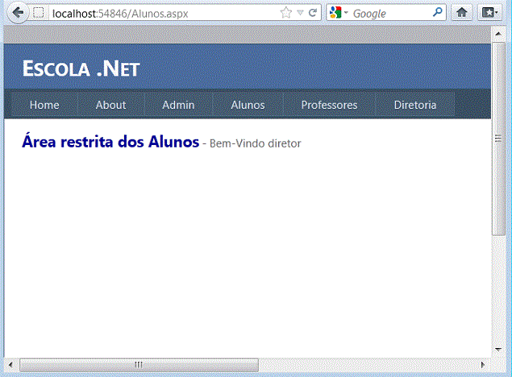
Task: Click the search magnifier icon
Action: pyautogui.click(x=437, y=12)
